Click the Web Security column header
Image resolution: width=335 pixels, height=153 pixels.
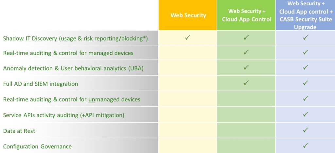pyautogui.click(x=187, y=15)
